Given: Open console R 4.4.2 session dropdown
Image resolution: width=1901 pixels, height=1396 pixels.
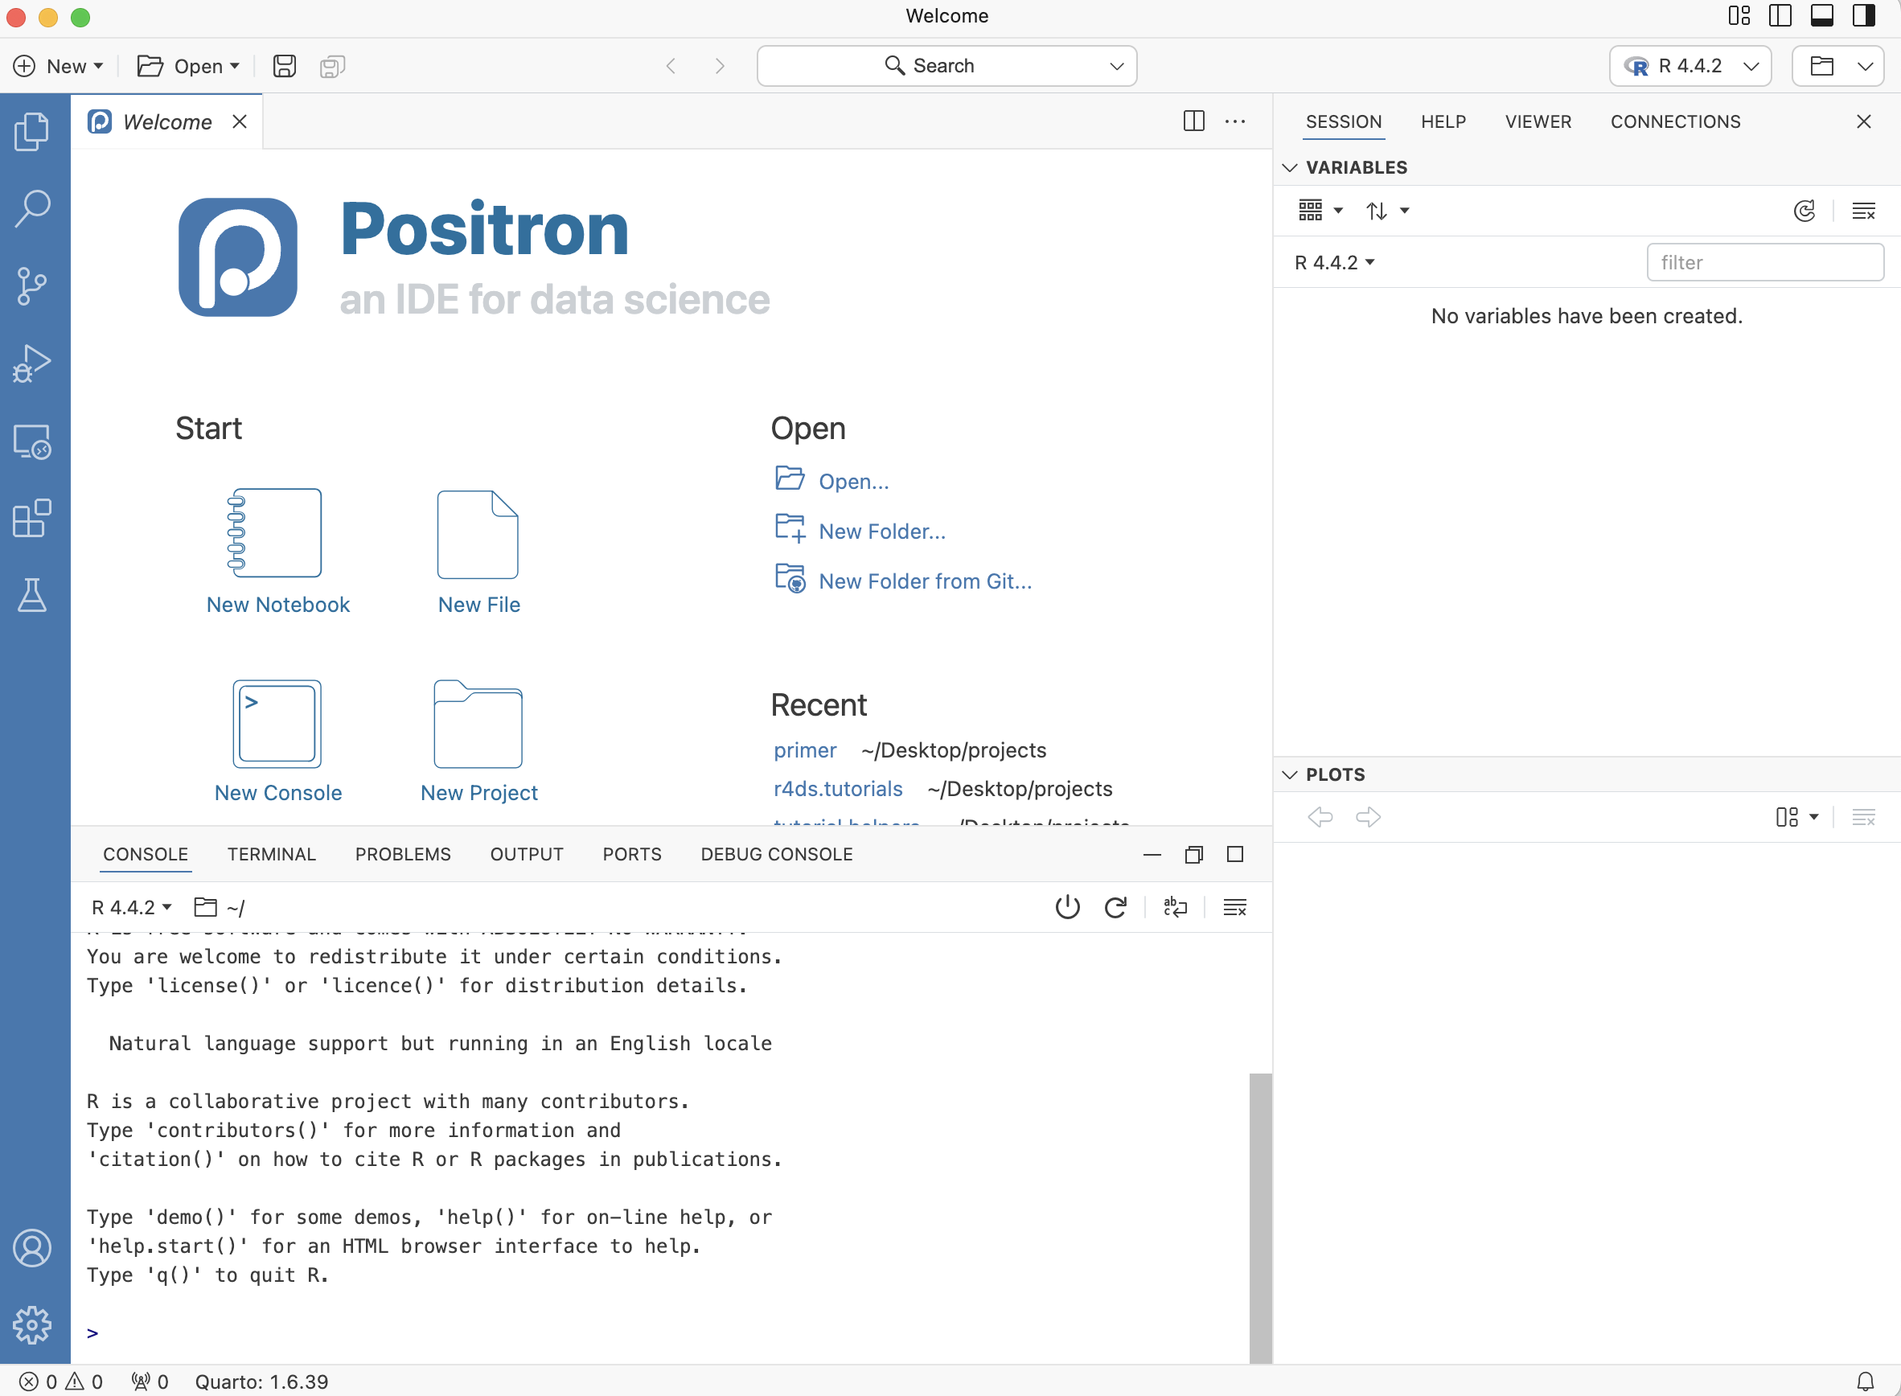Looking at the screenshot, I should click(132, 907).
